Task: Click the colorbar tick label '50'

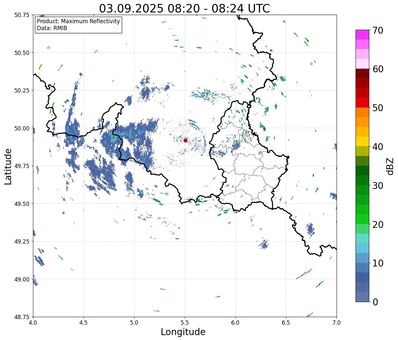Action: [378, 108]
